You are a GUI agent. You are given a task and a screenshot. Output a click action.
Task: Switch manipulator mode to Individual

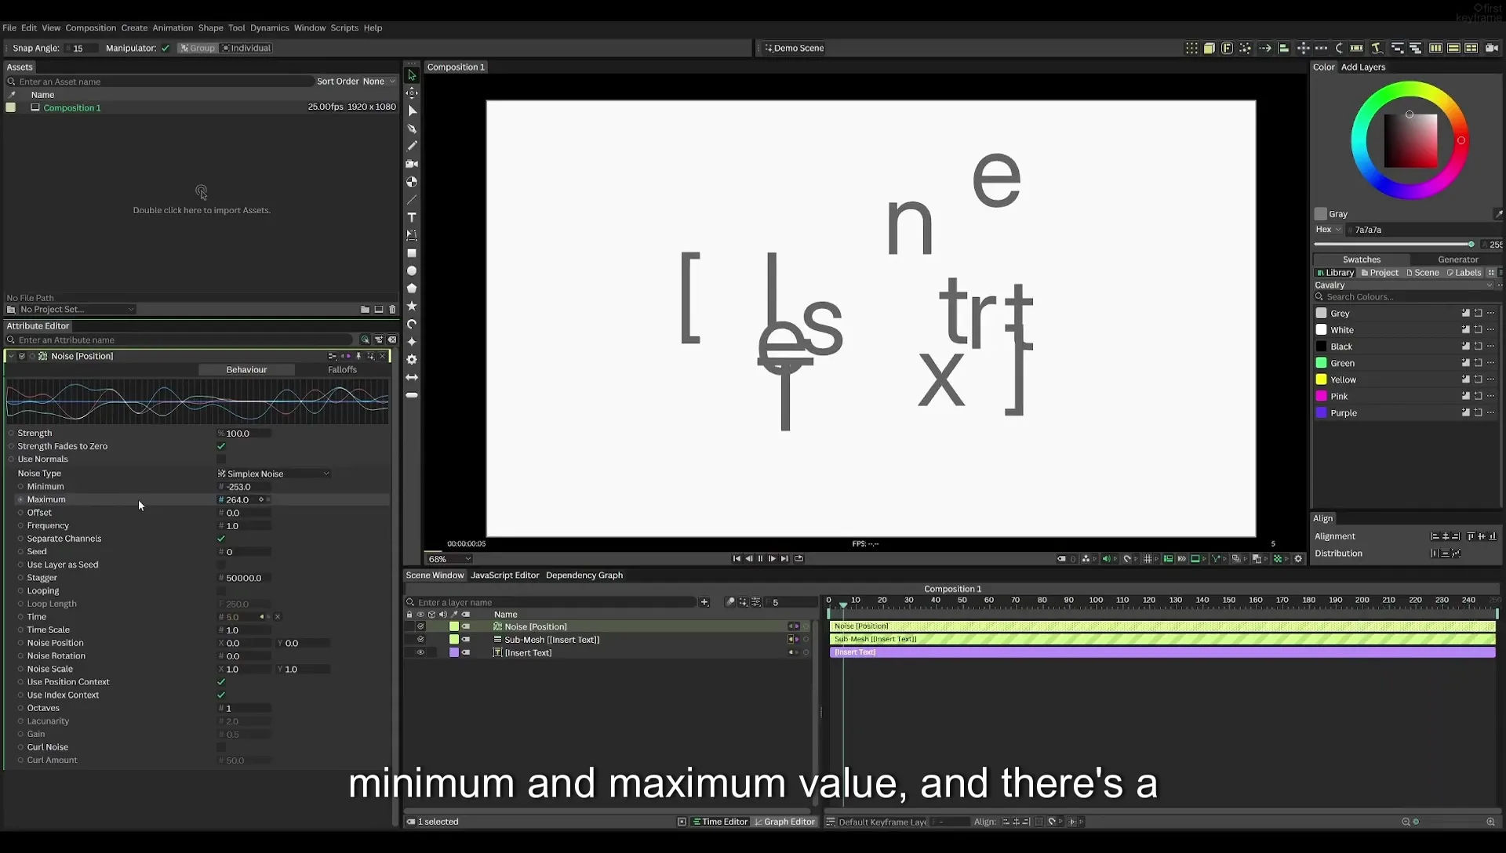tap(246, 48)
